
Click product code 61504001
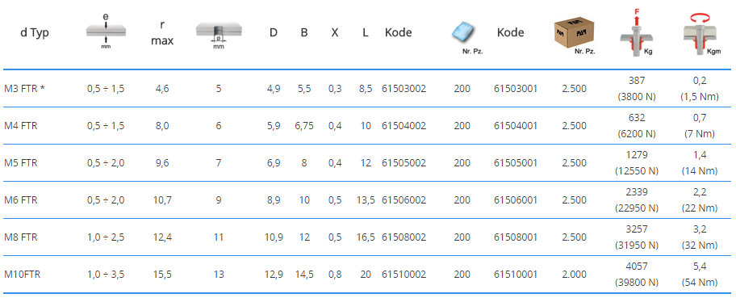click(x=516, y=125)
